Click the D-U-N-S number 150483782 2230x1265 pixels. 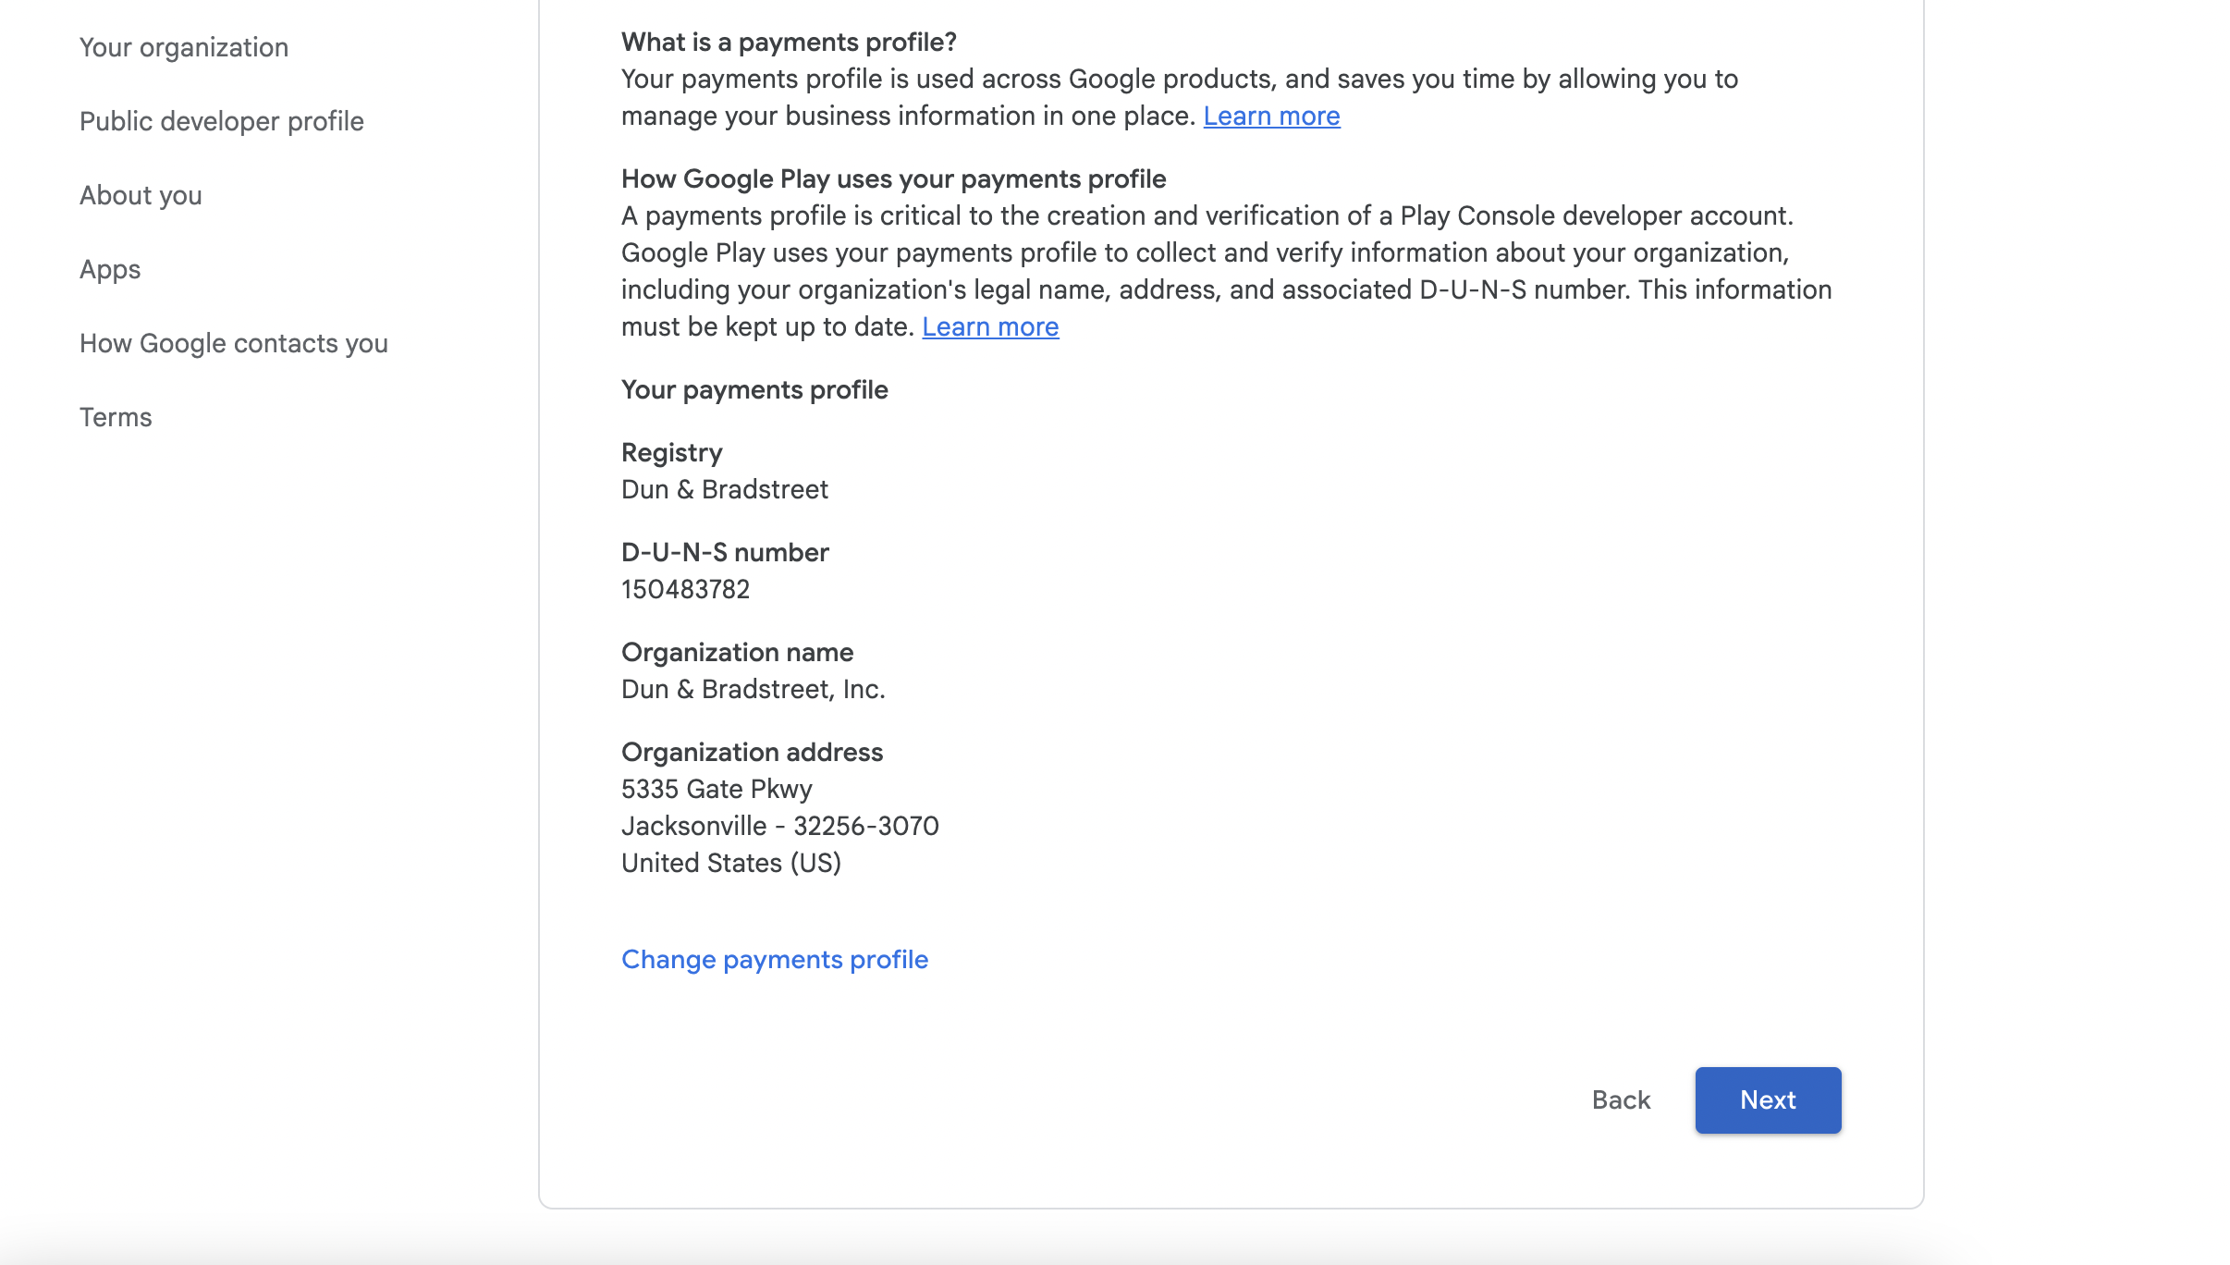pyautogui.click(x=685, y=590)
